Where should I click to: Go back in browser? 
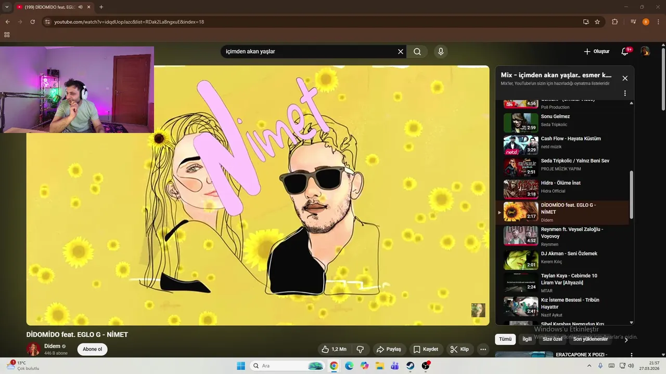coord(7,22)
